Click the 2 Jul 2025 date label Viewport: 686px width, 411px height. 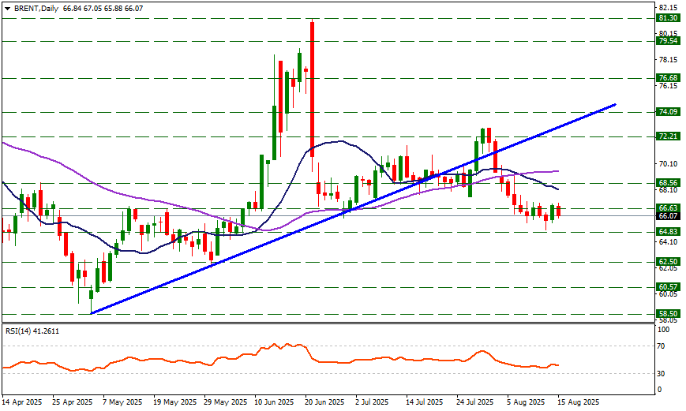click(x=372, y=402)
